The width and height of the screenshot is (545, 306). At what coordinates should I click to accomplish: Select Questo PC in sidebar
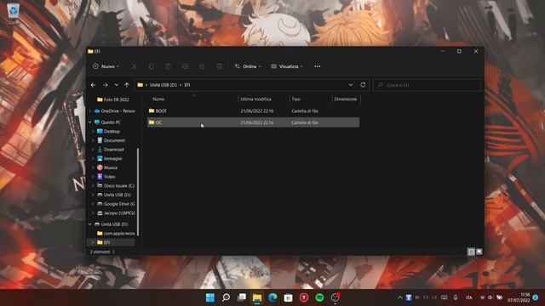pos(108,122)
